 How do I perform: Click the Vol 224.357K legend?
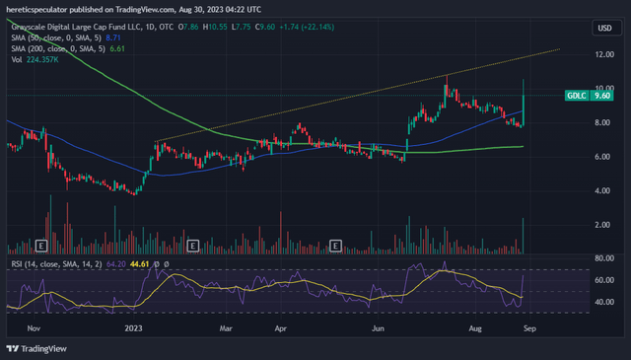point(35,59)
